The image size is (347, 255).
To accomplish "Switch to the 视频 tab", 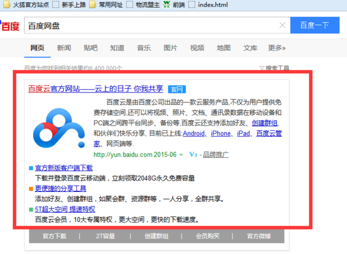I will pos(197,48).
